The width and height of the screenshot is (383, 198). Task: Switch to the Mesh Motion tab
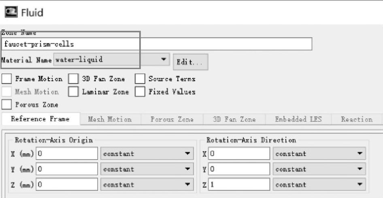point(110,119)
